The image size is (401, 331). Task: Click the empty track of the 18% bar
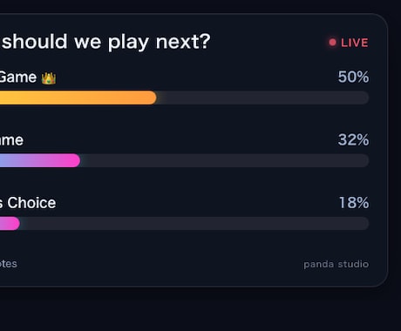[x=194, y=224]
